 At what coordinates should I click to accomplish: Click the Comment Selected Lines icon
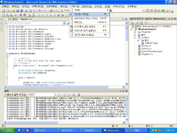(30, 15)
